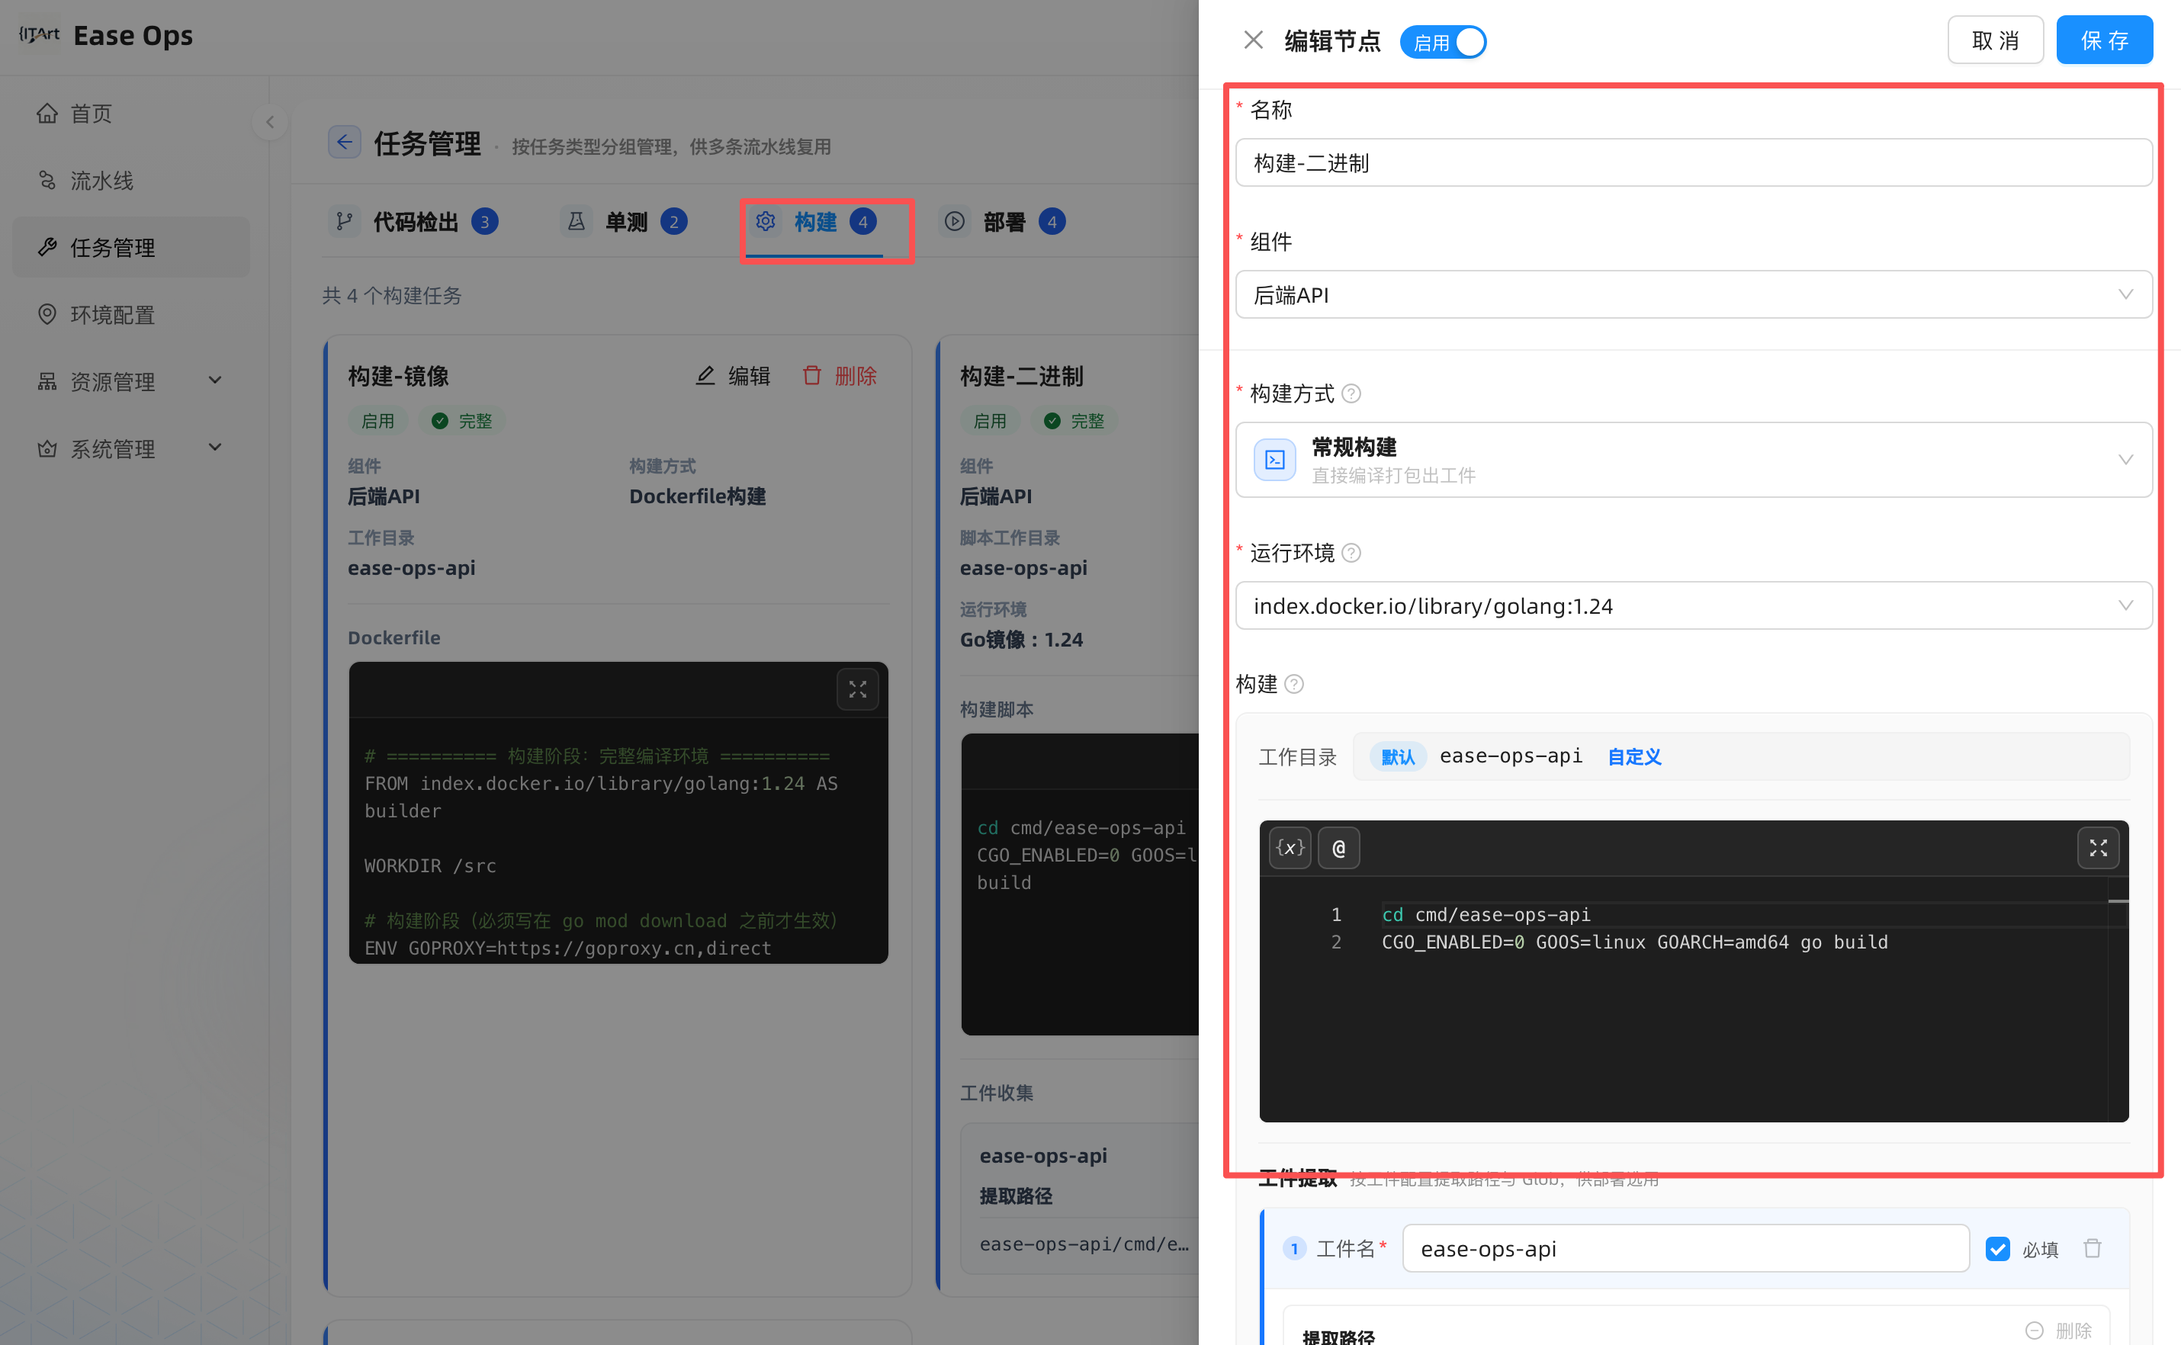2181x1345 pixels.
Task: Click the help icon next to 运行环境
Action: (x=1351, y=552)
